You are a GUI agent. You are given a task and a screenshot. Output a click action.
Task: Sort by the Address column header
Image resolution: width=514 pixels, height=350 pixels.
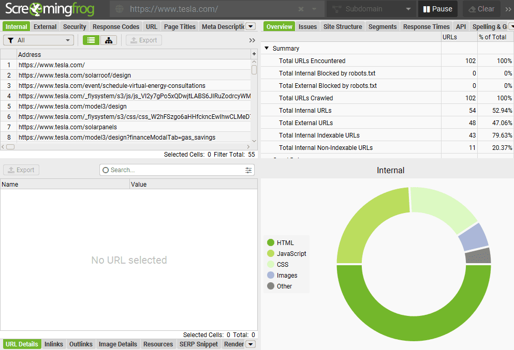pos(134,54)
